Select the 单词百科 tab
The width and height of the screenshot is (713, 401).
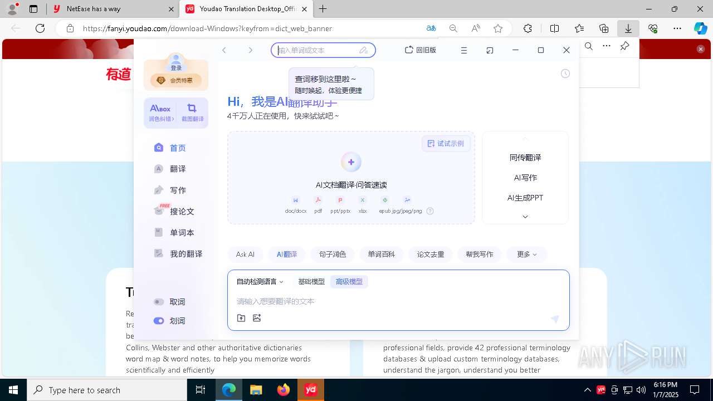(382, 255)
